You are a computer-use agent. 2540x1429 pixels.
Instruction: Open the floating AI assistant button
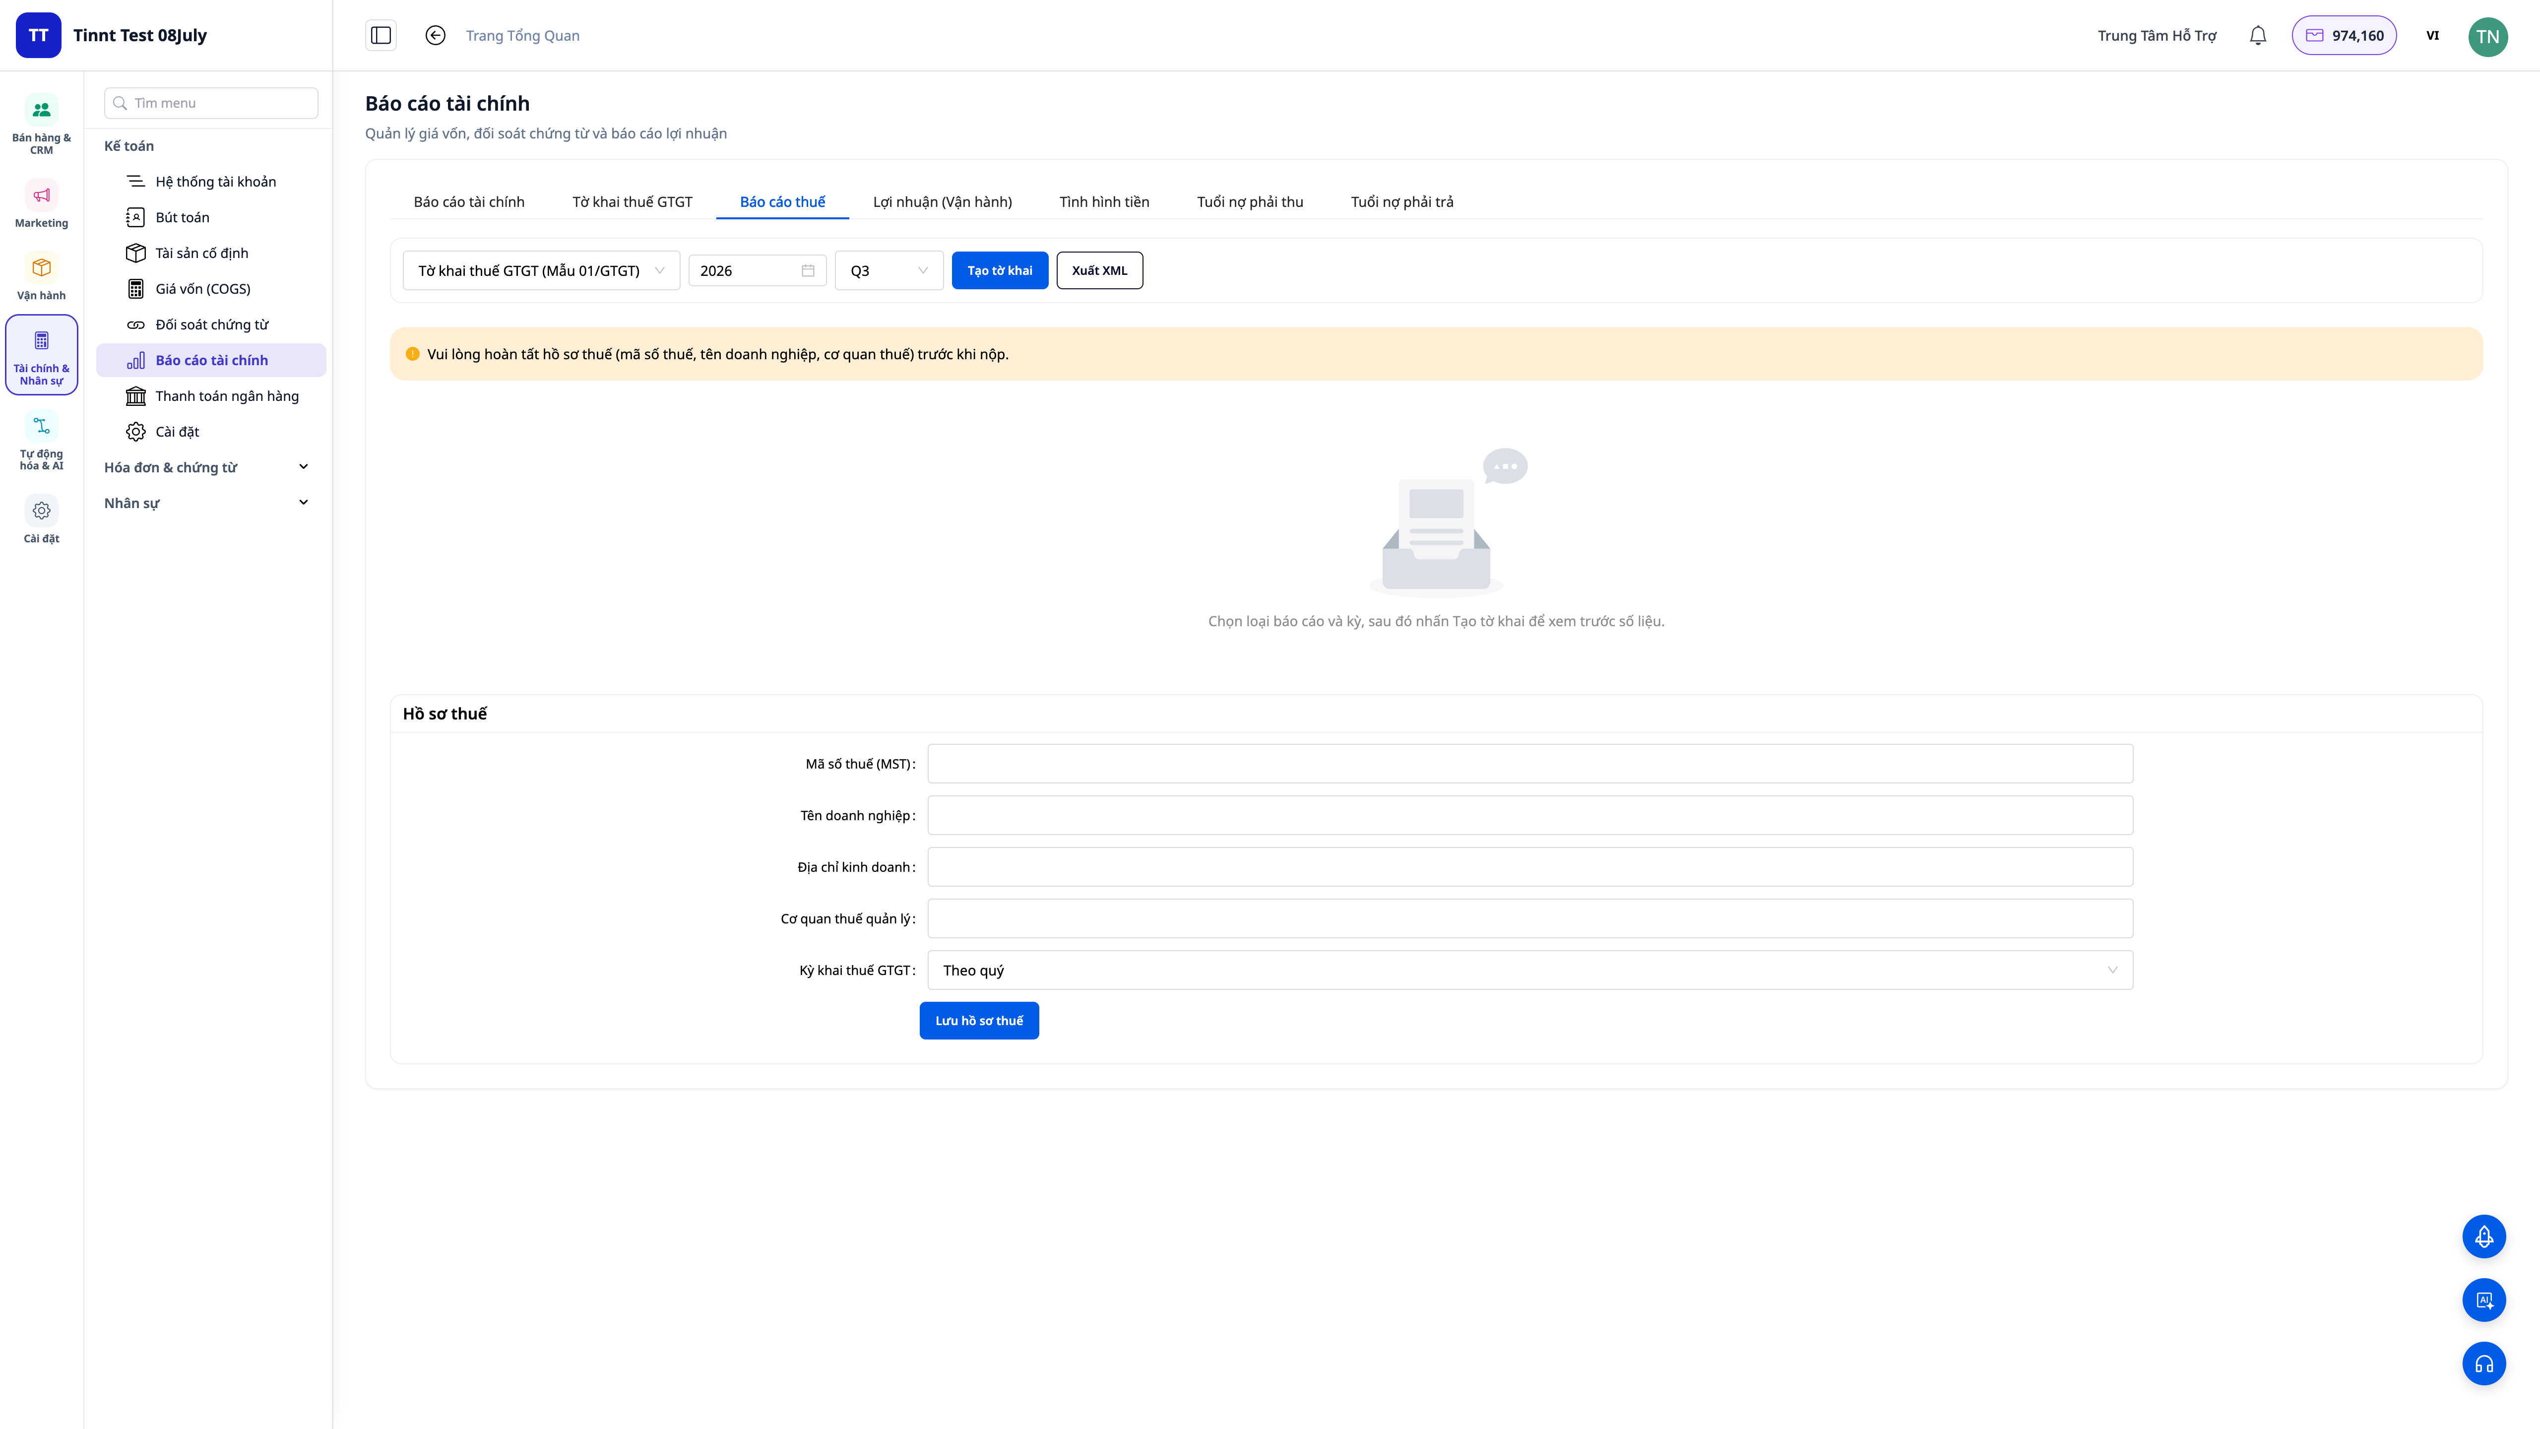[x=2484, y=1300]
